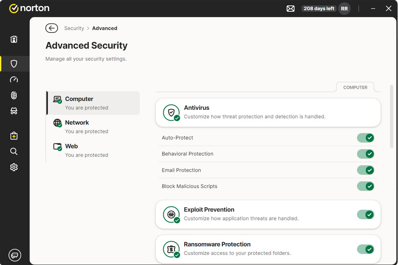
Task: Open the Identity incognito sidebar icon
Action: point(14,111)
